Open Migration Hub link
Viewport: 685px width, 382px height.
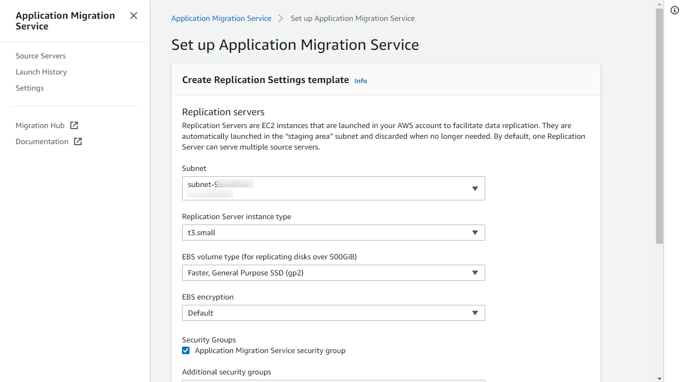pos(40,125)
